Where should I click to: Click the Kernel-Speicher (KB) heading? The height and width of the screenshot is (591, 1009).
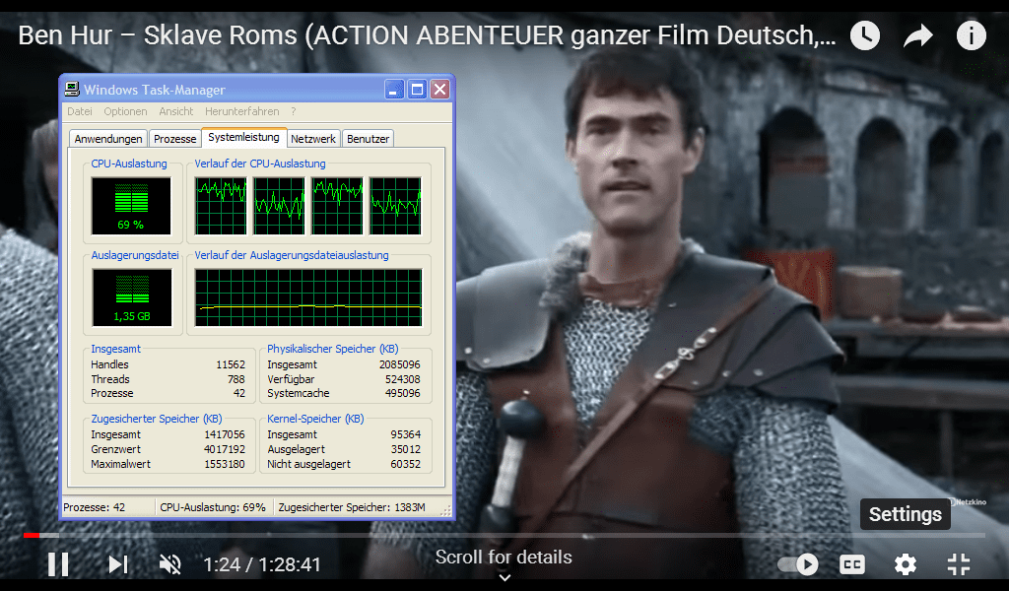(x=315, y=419)
